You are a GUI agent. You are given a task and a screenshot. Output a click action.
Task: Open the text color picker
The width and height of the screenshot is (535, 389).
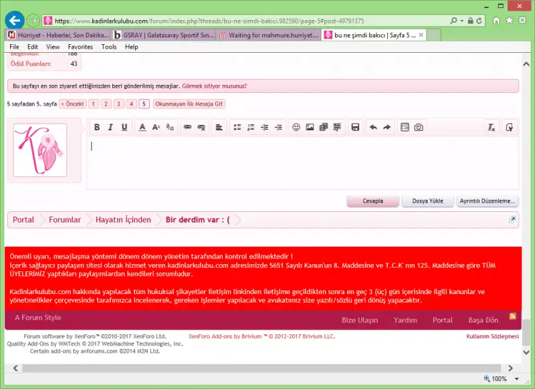[142, 127]
